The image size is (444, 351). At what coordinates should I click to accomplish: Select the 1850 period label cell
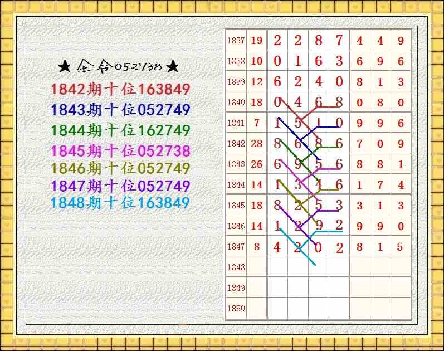(x=236, y=309)
